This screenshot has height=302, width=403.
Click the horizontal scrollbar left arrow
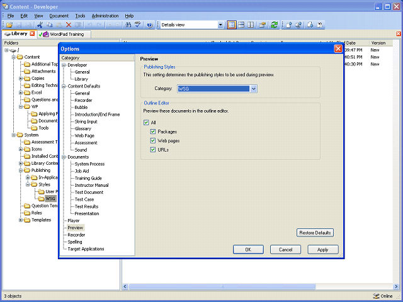pos(125,286)
